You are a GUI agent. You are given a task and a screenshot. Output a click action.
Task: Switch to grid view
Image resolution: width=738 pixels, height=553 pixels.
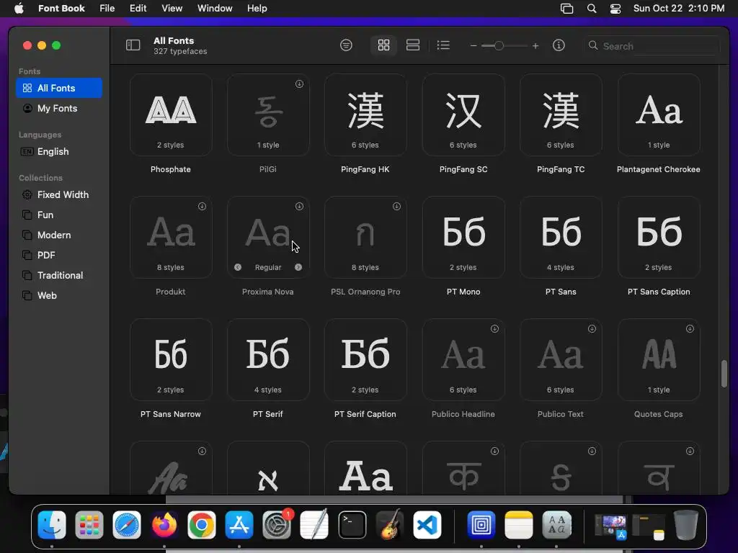[383, 45]
